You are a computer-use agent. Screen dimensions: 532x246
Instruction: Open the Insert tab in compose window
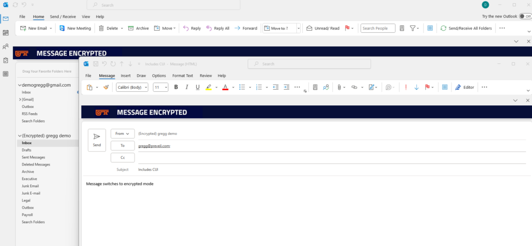click(126, 76)
